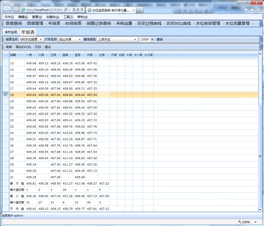Open the 工具(T) menu
Image resolution: width=264 pixels, height=226 pixels.
point(68,17)
